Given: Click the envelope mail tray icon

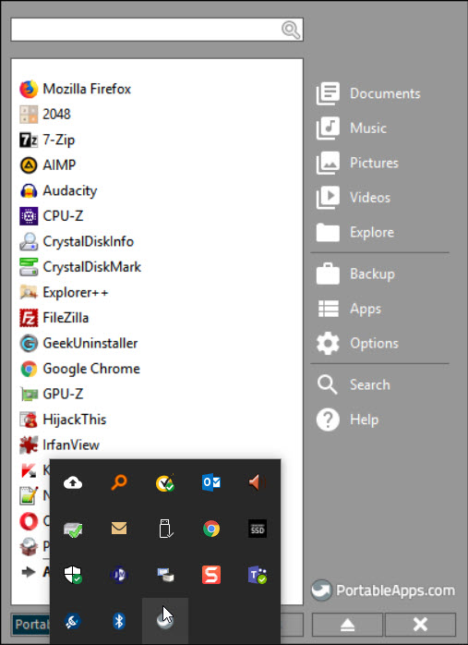Looking at the screenshot, I should pyautogui.click(x=119, y=529).
